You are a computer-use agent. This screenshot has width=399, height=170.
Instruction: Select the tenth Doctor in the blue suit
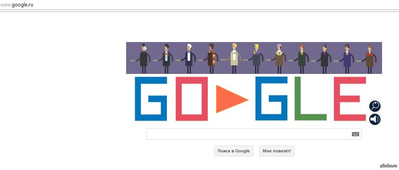[x=347, y=59]
